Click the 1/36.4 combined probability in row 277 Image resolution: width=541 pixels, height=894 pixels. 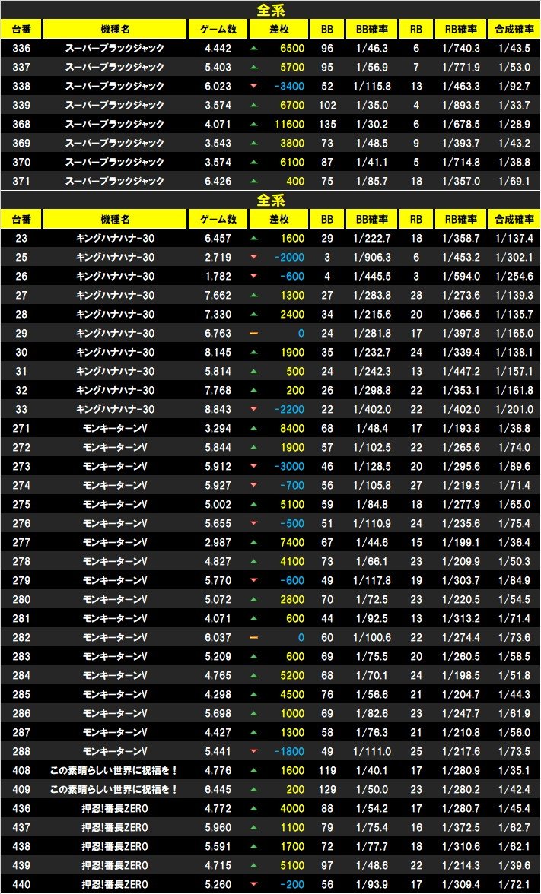click(514, 542)
